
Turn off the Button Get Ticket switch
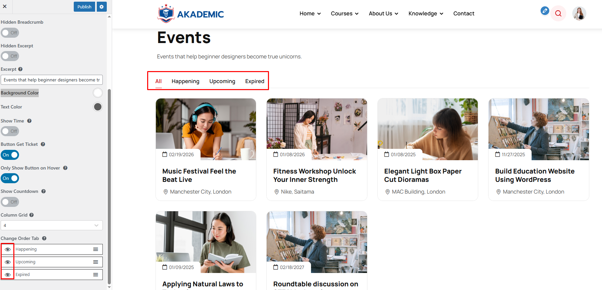[x=10, y=155]
